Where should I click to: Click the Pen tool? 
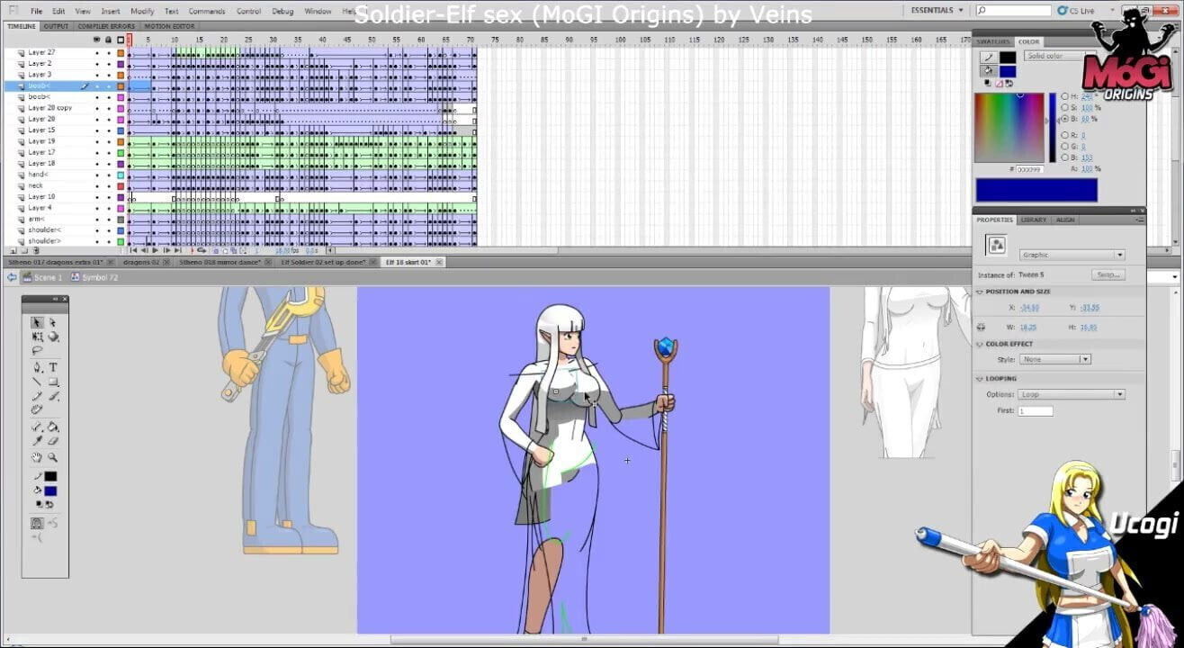pos(37,367)
